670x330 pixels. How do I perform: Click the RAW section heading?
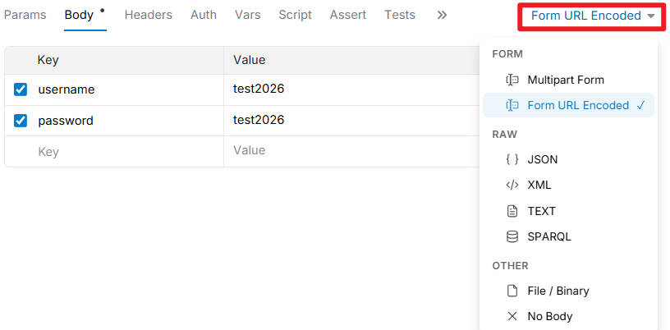[x=505, y=135]
